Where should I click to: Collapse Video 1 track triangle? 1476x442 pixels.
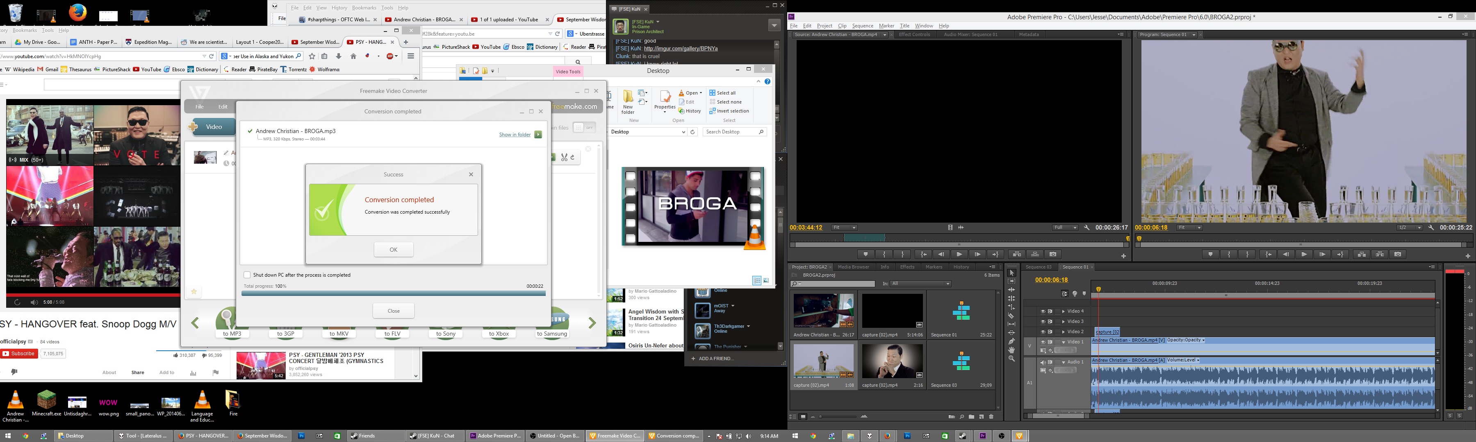pyautogui.click(x=1064, y=342)
